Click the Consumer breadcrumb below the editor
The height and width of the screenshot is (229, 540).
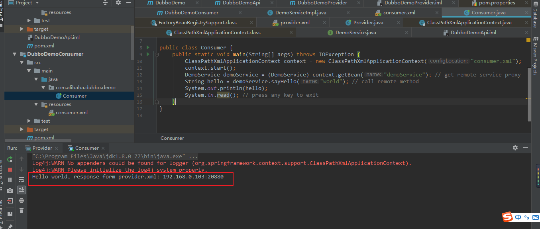pos(172,138)
